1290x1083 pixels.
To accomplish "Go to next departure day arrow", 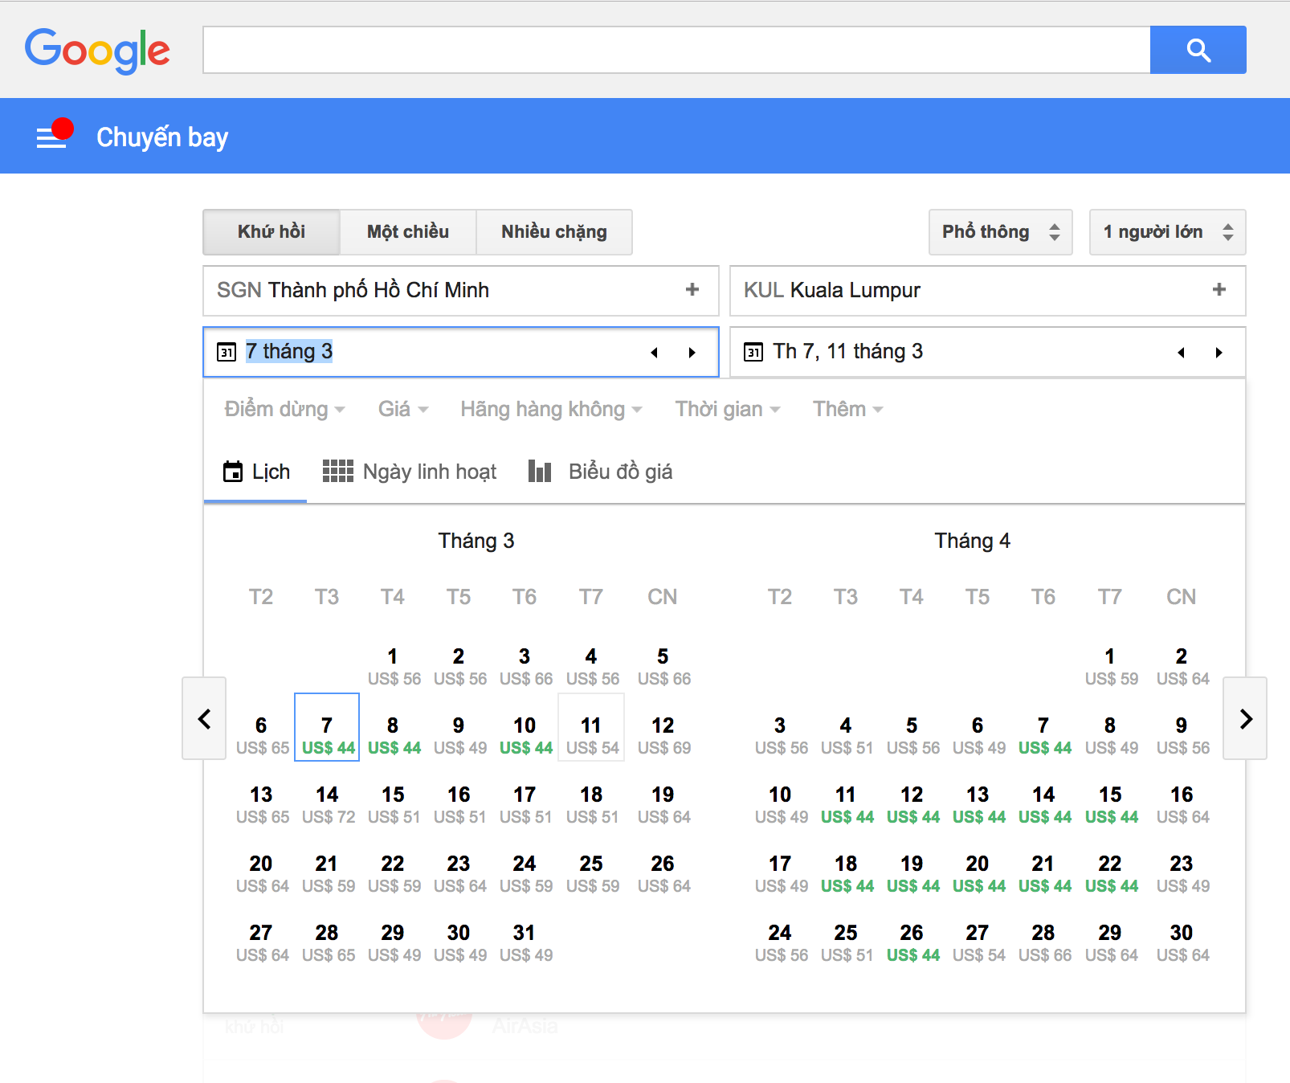I will point(692,352).
